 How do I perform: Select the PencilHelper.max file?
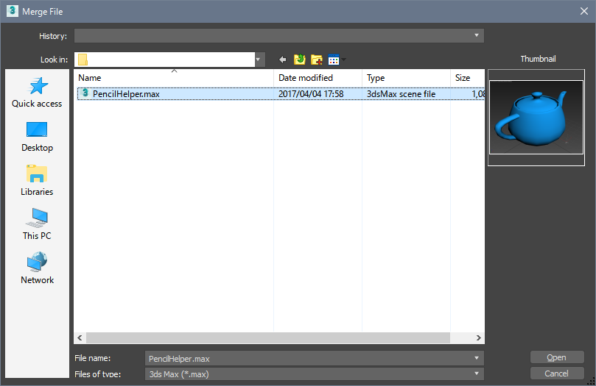pyautogui.click(x=126, y=94)
